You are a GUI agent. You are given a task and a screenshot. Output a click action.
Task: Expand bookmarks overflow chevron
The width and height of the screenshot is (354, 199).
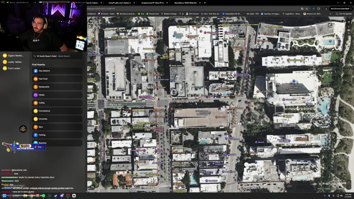pos(330,14)
